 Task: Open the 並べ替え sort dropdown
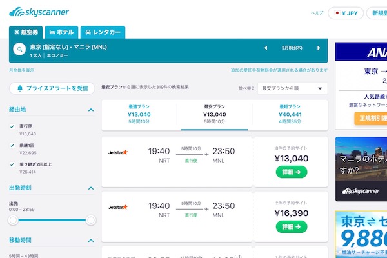292,88
